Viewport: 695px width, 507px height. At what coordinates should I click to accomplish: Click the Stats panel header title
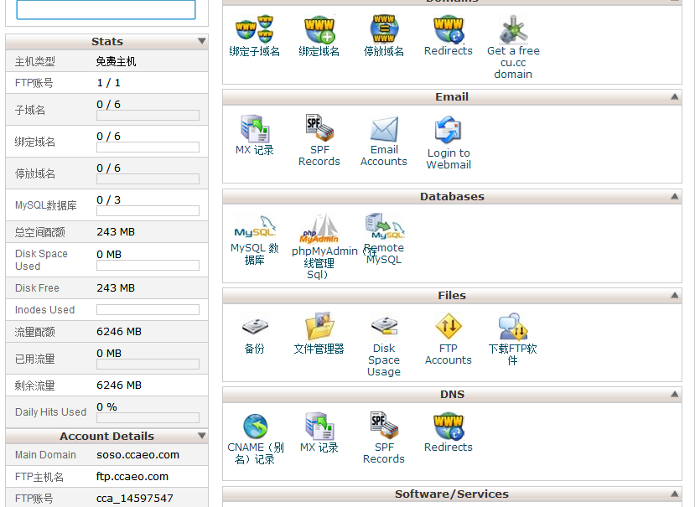click(106, 41)
